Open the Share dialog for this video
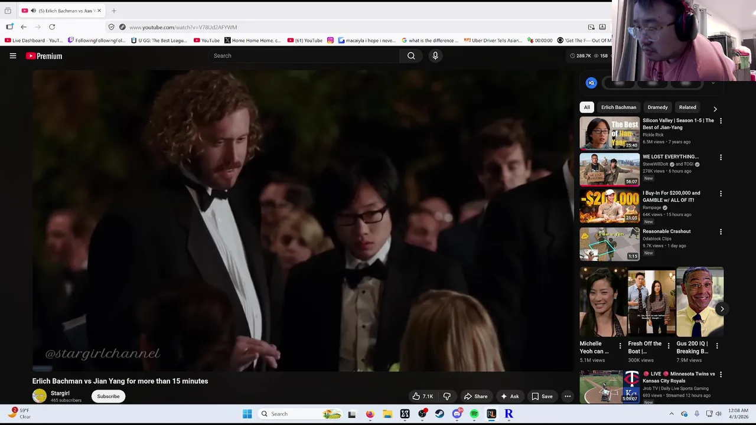The height and width of the screenshot is (425, 756). pos(475,396)
